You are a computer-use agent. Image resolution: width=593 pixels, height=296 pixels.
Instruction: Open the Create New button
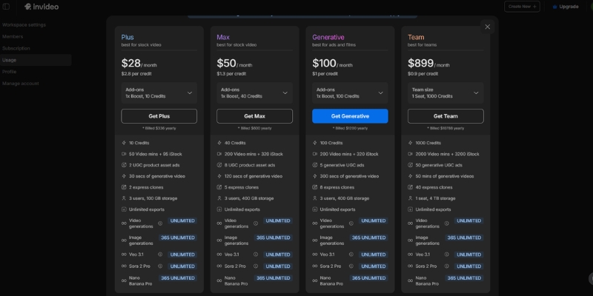522,7
